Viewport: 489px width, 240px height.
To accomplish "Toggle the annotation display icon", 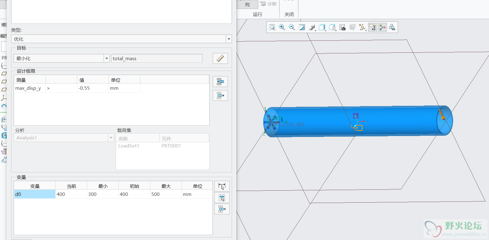I will tap(373, 27).
